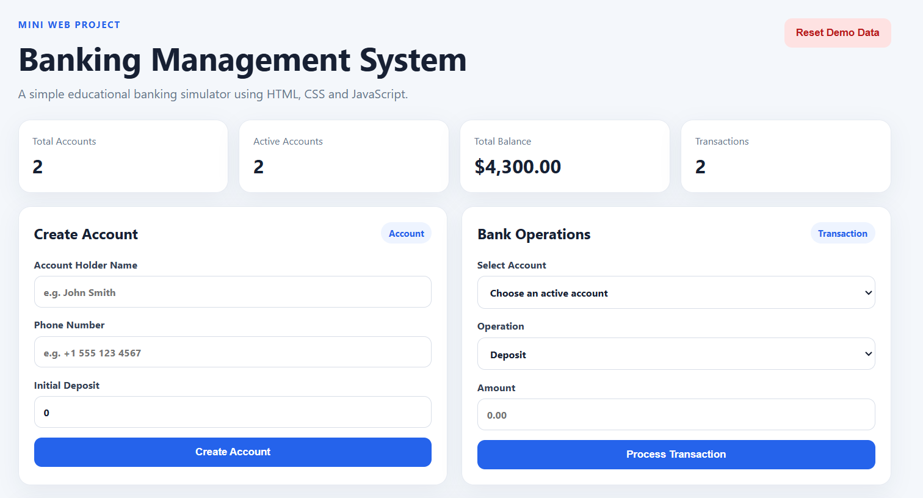Click into the Initial Deposit field
Viewport: 923px width, 498px height.
233,412
